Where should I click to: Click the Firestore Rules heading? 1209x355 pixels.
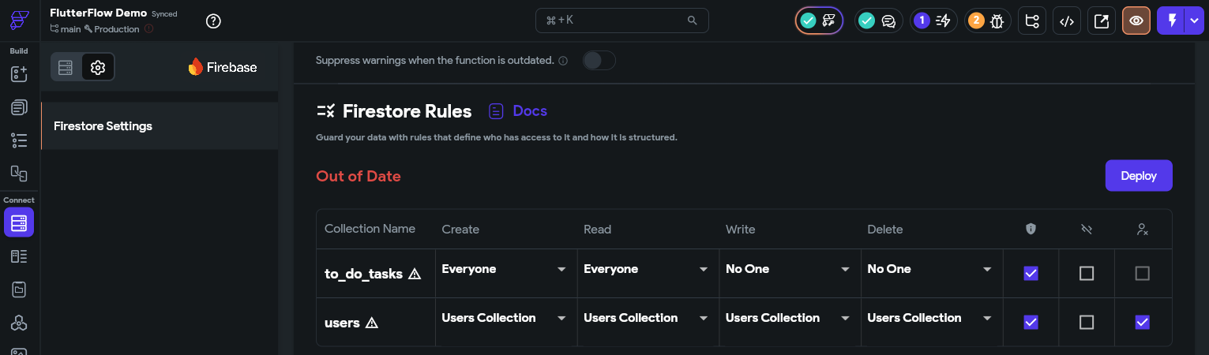point(407,111)
